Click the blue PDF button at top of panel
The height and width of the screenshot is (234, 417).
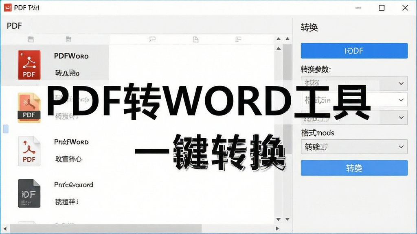[354, 51]
